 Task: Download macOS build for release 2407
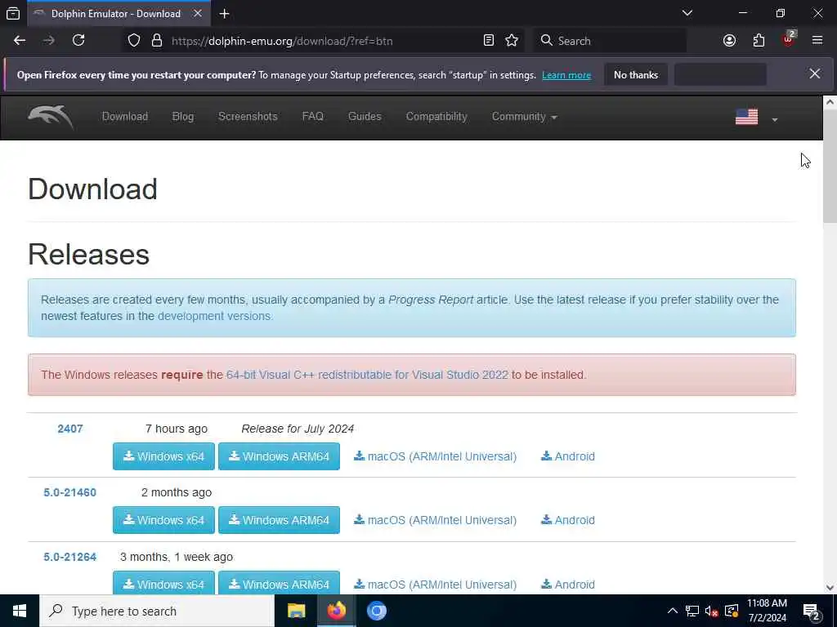point(435,456)
